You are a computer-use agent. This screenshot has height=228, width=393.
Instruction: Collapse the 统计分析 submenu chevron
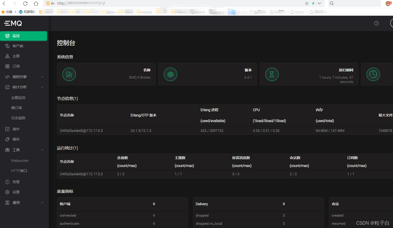pos(42,87)
